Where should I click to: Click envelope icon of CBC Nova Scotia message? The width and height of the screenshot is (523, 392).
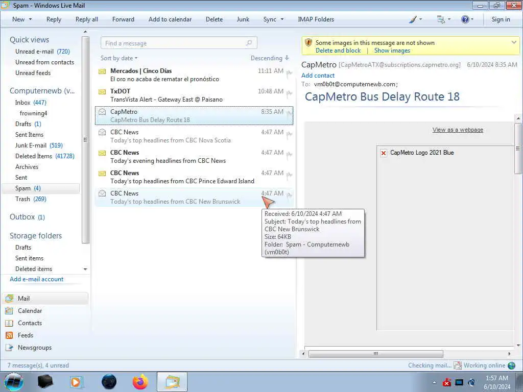[102, 132]
